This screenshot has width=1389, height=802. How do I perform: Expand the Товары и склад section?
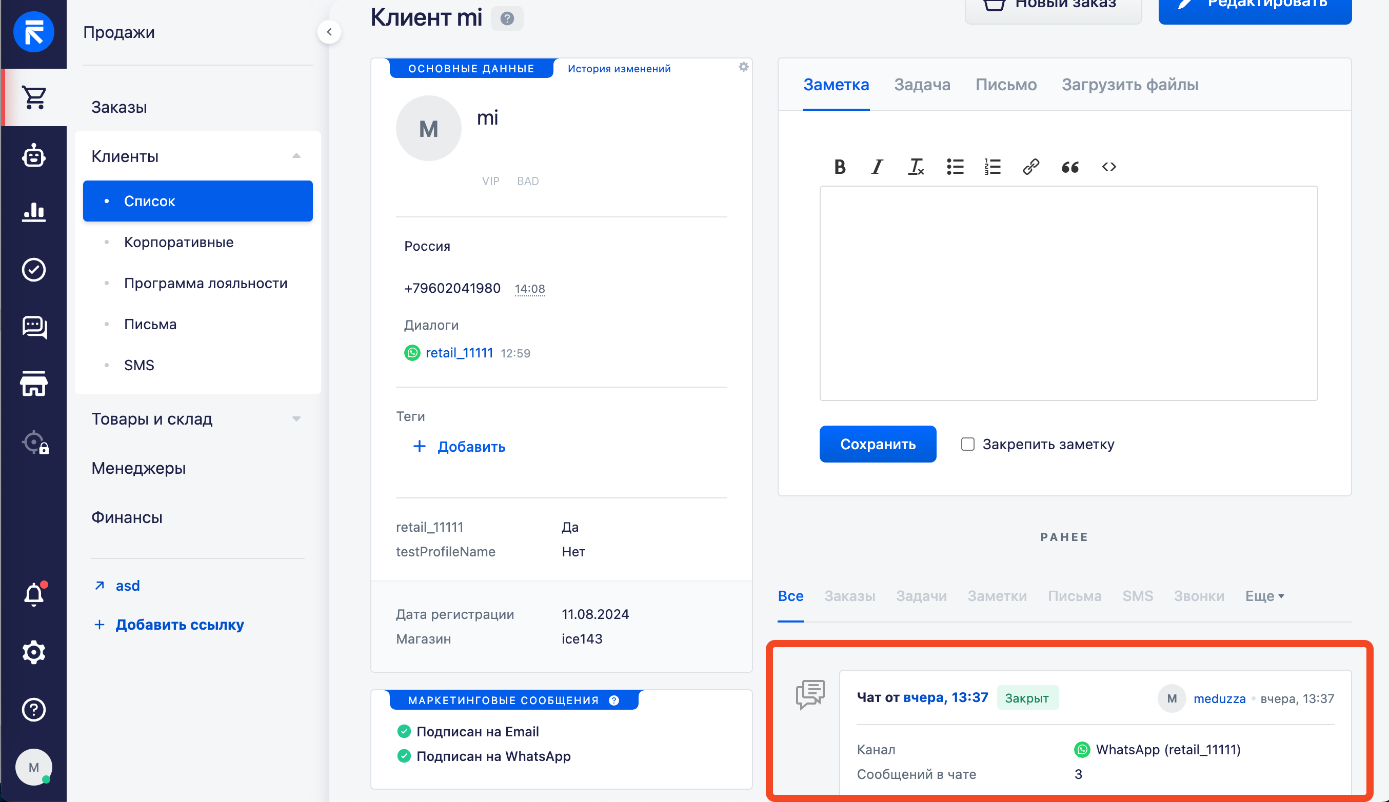(296, 419)
